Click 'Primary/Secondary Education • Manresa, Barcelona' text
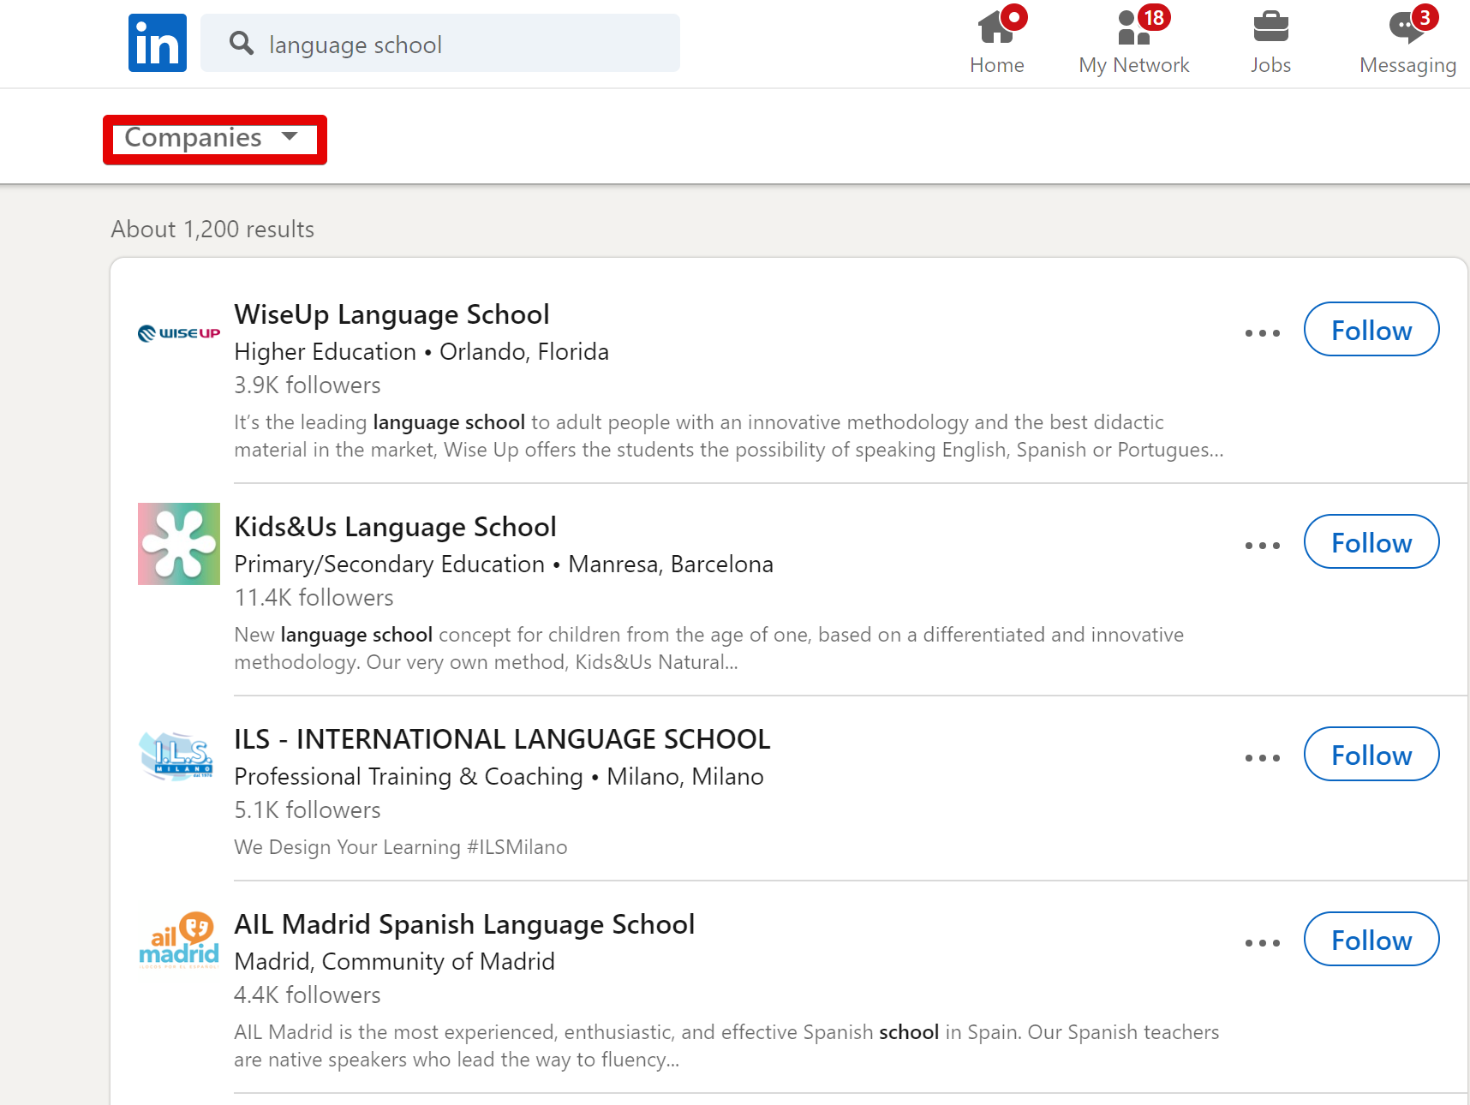1470x1105 pixels. point(504,564)
